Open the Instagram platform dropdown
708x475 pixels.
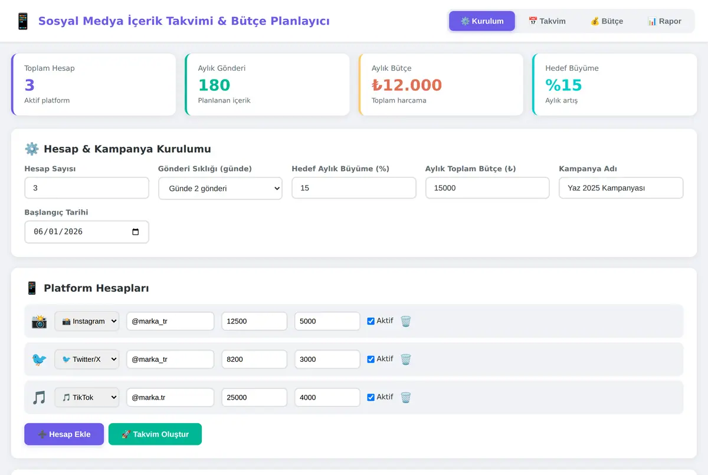87,321
